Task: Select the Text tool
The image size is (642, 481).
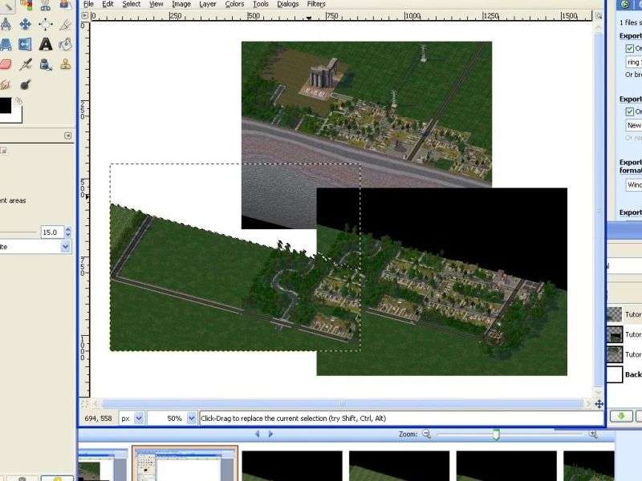Action: point(46,44)
